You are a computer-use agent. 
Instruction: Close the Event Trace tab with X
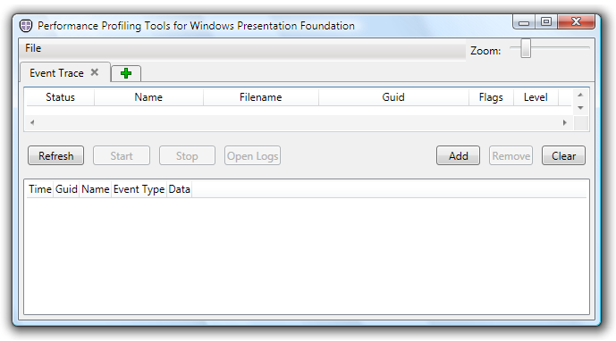click(94, 72)
